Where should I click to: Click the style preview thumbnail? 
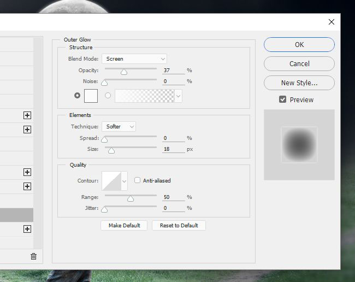click(299, 145)
